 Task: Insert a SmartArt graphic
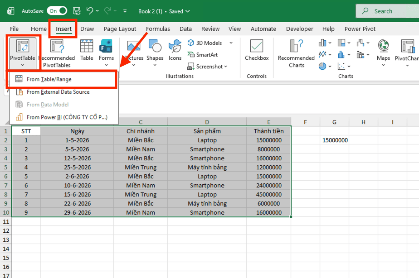pos(203,55)
